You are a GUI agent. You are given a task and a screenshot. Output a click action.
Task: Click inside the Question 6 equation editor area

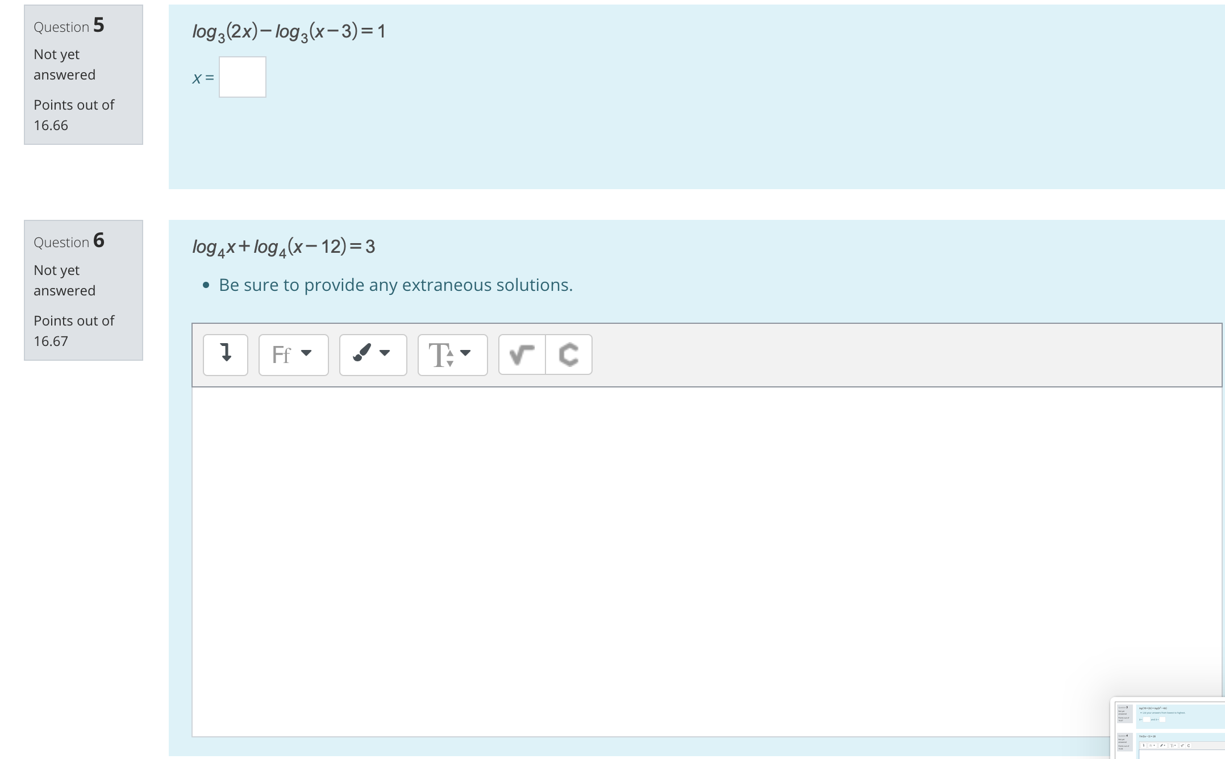click(682, 557)
